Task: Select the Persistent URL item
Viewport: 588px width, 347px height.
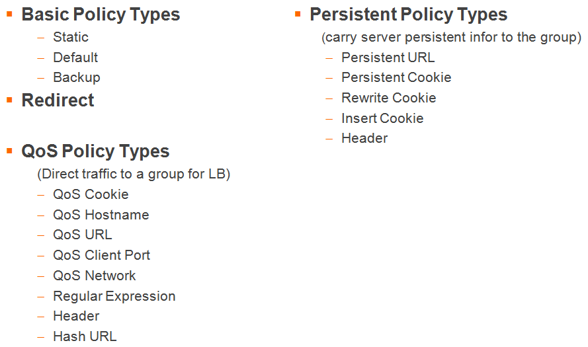Action: click(388, 58)
